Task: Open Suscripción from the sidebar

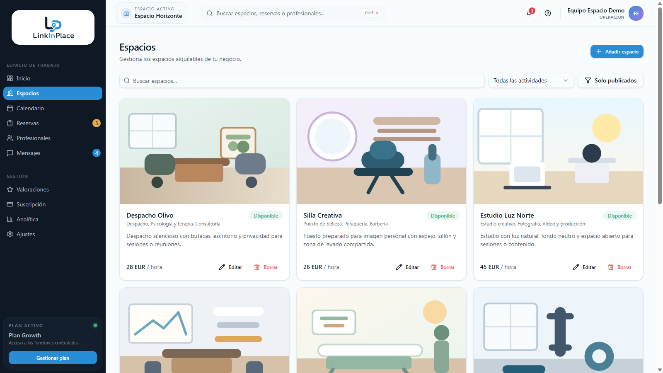Action: coord(53,204)
